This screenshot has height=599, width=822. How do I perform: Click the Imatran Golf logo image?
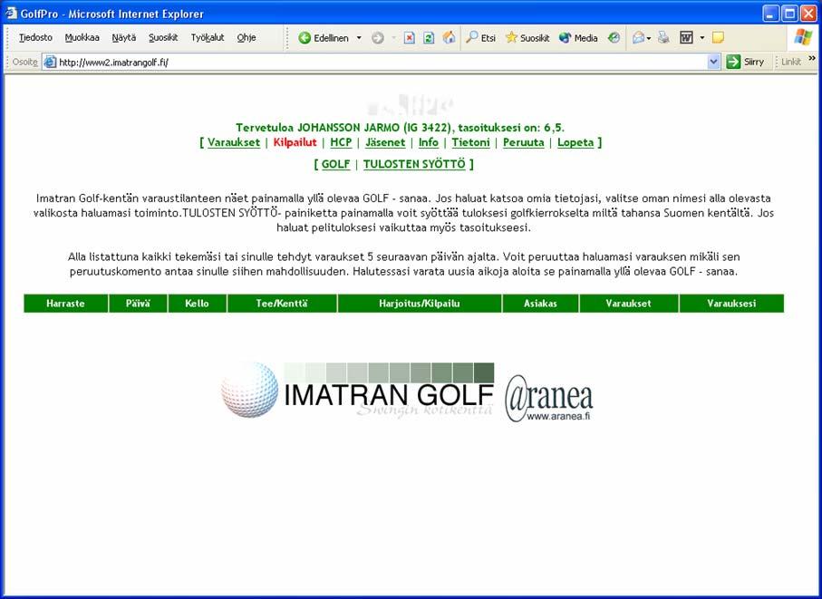click(357, 391)
